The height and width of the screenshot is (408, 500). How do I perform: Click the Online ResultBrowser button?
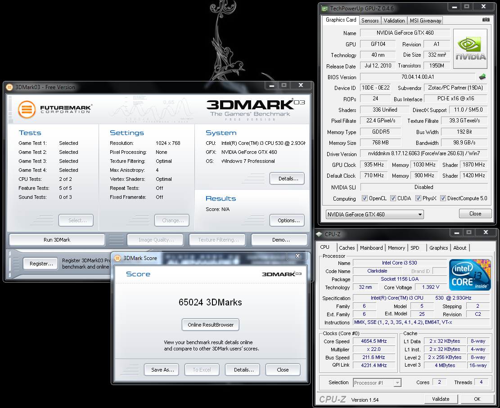[211, 325]
